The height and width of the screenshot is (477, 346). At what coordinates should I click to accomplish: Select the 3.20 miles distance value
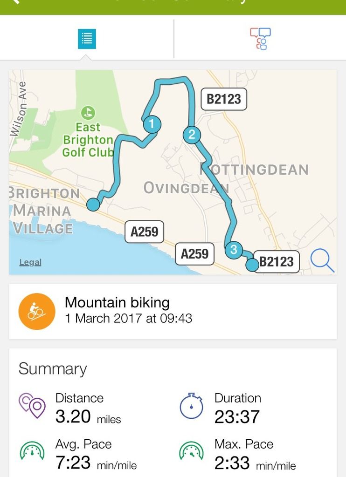(88, 416)
